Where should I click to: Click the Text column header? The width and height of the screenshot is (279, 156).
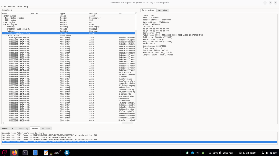[126, 14]
